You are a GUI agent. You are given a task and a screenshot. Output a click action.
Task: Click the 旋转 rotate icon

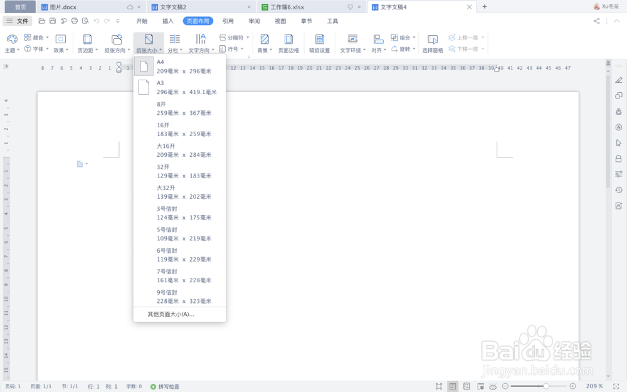point(394,49)
